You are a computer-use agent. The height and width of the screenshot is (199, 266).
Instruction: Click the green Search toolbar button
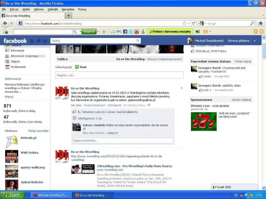tap(89, 32)
